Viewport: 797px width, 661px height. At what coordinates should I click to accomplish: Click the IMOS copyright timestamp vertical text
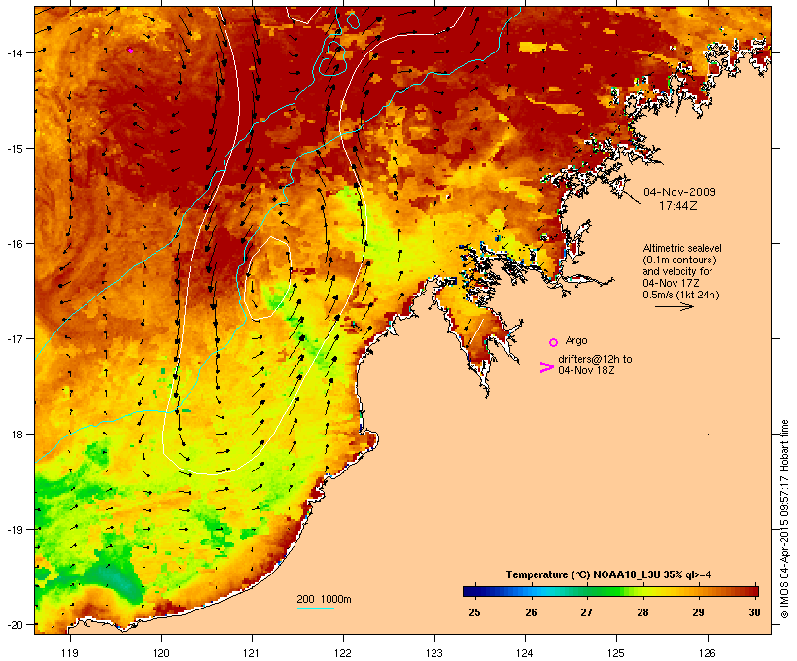coord(784,519)
